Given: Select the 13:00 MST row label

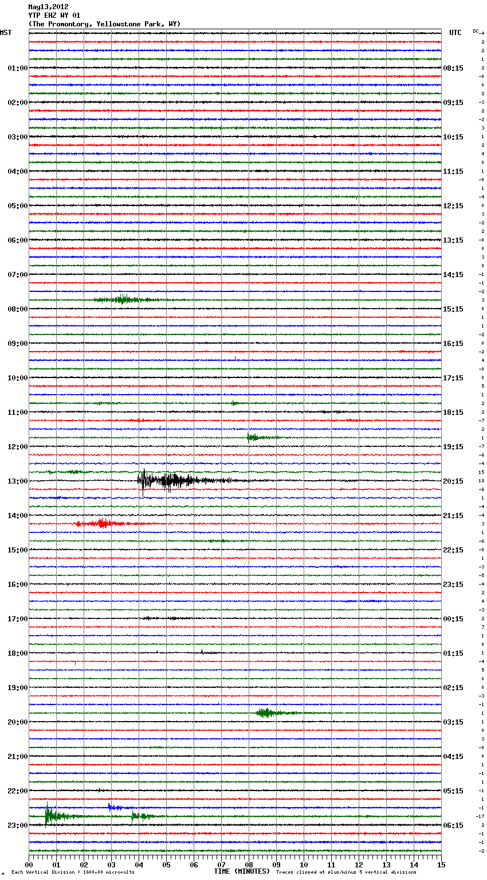Looking at the screenshot, I should point(18,481).
